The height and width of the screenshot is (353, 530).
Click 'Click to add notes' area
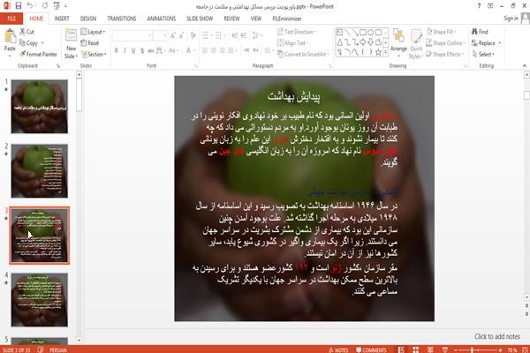pos(497,336)
